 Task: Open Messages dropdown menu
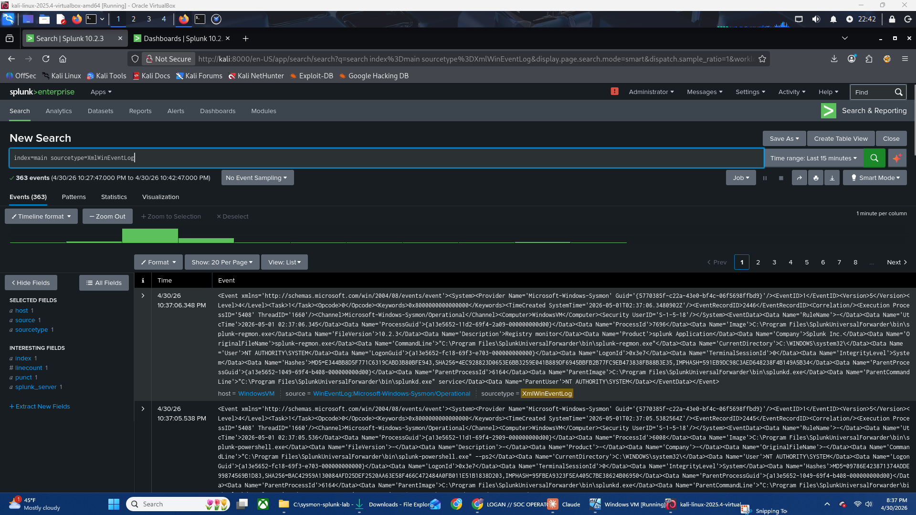(705, 92)
